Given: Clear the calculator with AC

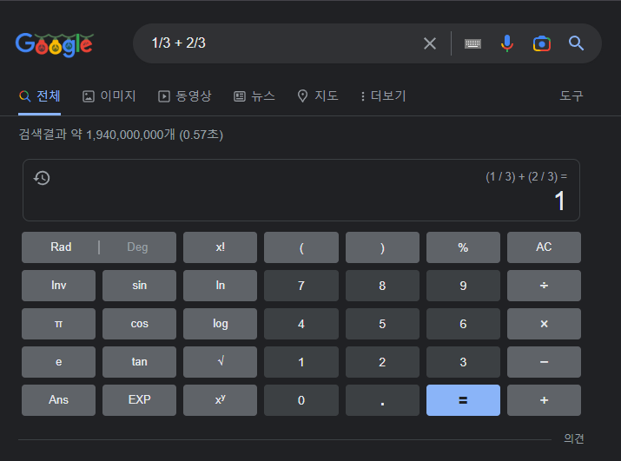Looking at the screenshot, I should click(x=544, y=247).
